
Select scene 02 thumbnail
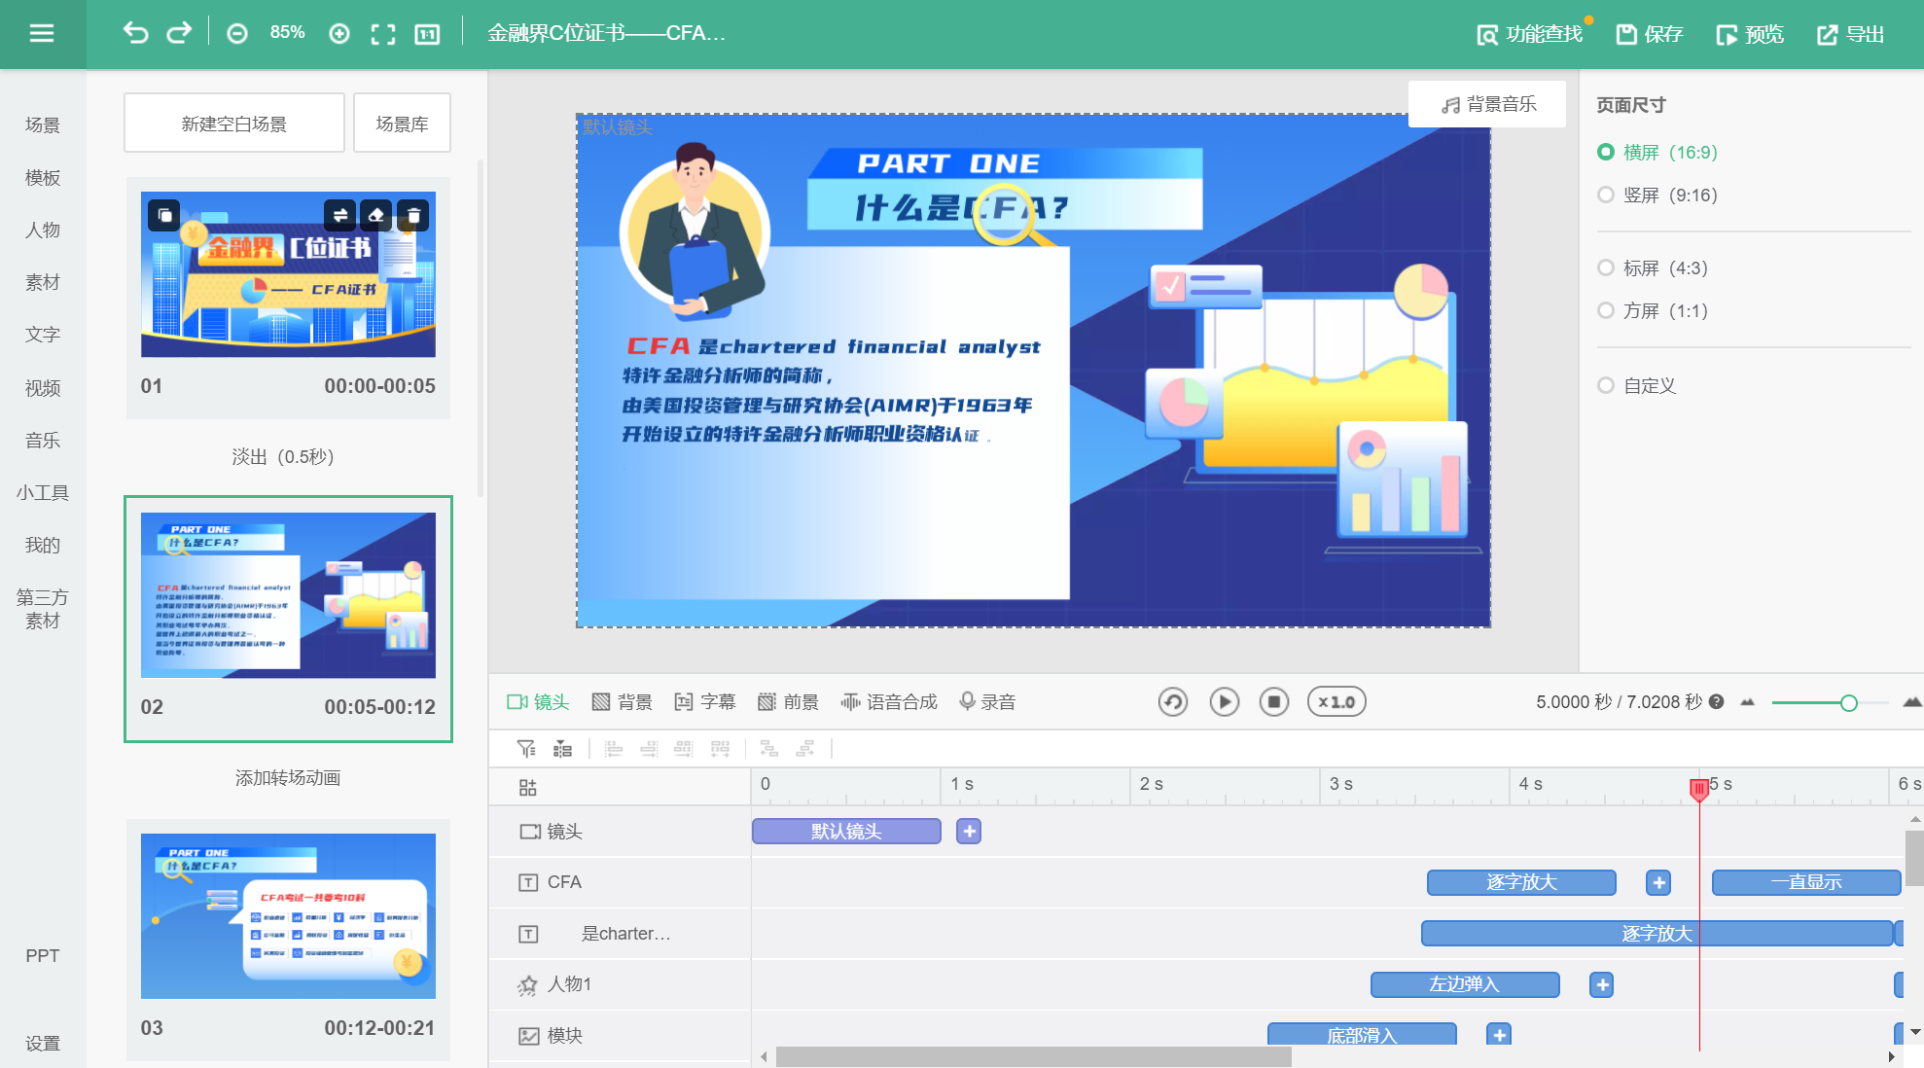tap(288, 595)
